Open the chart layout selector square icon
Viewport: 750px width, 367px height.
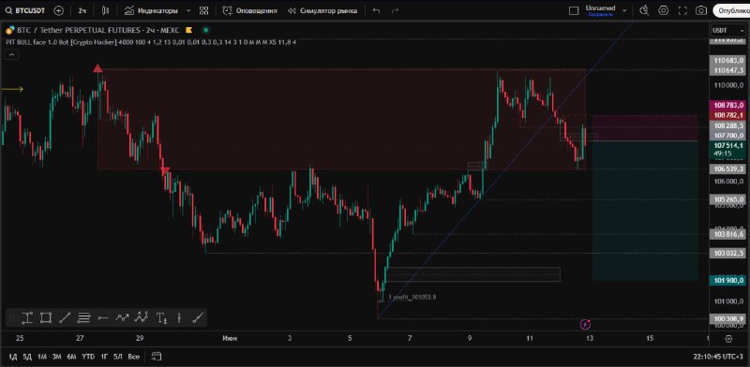pos(574,10)
